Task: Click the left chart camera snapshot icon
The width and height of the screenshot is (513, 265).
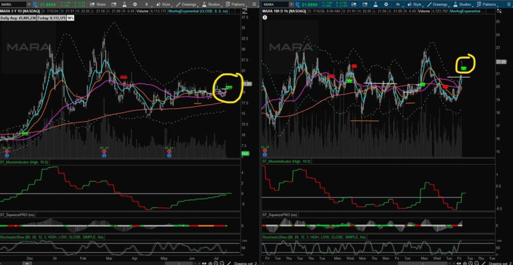Action: coord(114,4)
